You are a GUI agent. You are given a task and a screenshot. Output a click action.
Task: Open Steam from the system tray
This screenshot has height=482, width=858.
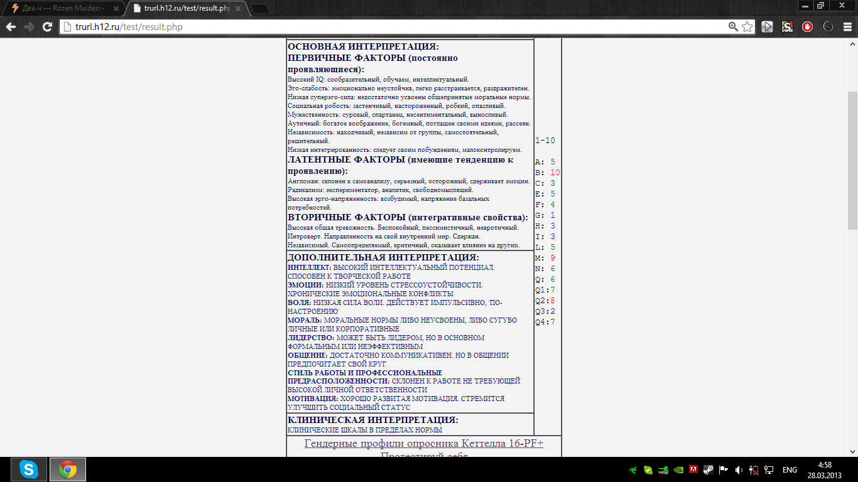pos(709,469)
